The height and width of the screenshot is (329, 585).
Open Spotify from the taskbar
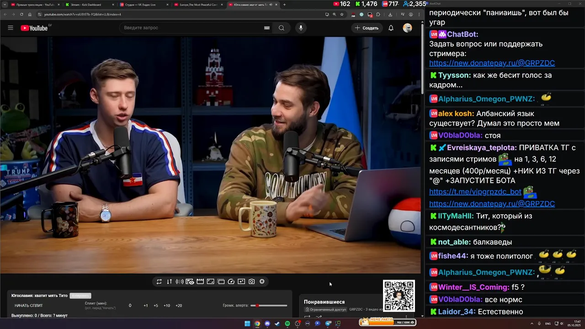pos(287,324)
